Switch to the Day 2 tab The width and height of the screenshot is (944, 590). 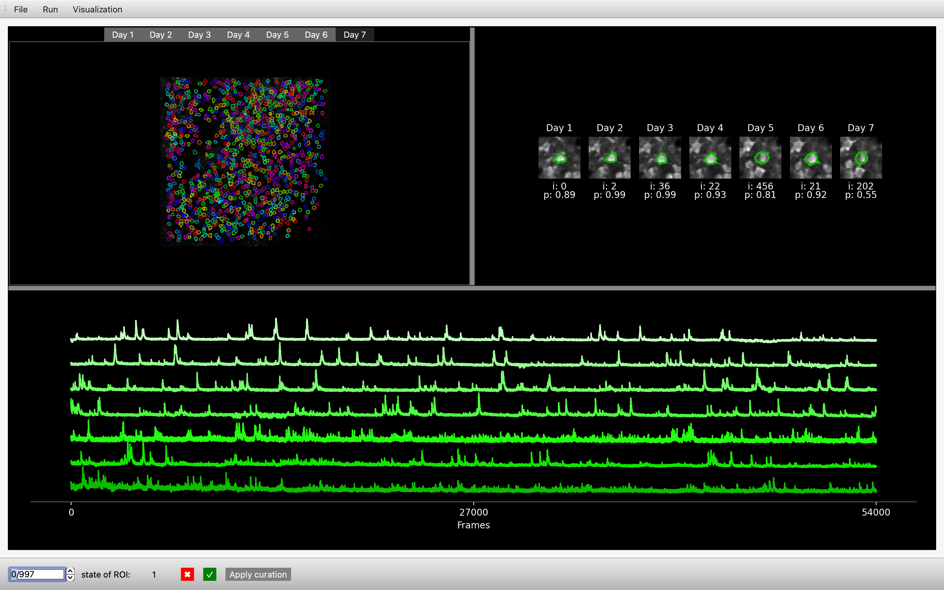[x=161, y=35]
